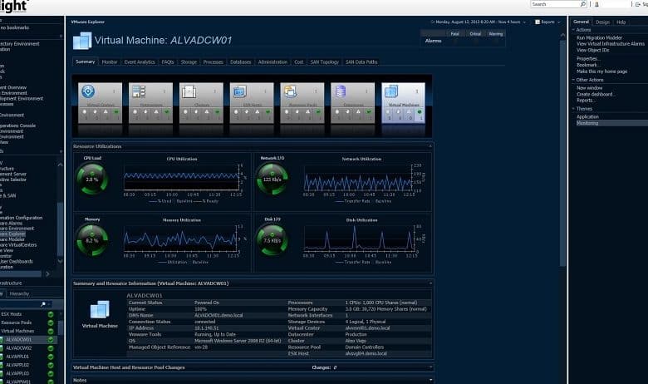Screen dimensions: 648x384
Task: Click View Virtual Infrastructure Alarms
Action: click(x=611, y=43)
